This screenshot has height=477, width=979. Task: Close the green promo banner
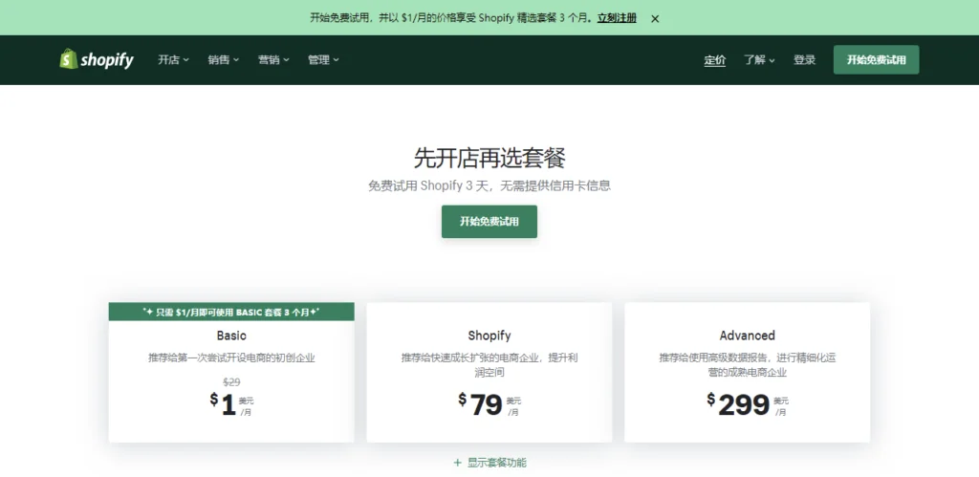point(655,19)
